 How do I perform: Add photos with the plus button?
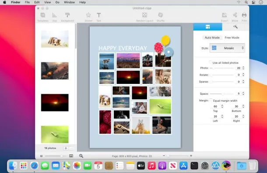66,148
